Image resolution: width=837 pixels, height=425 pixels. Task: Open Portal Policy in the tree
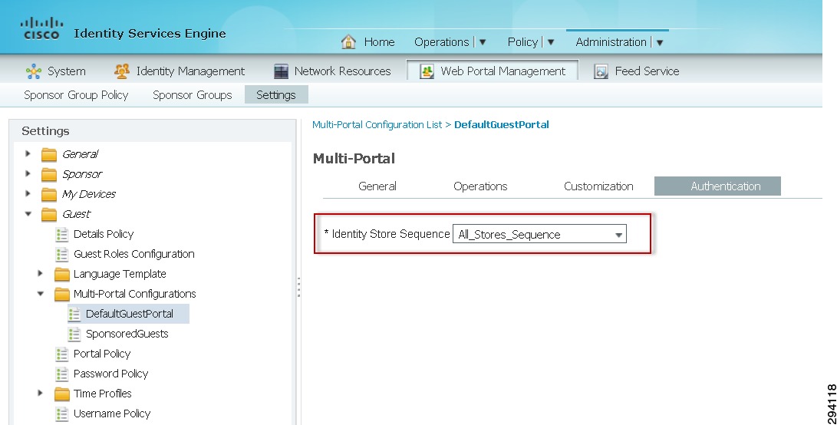[x=102, y=354]
